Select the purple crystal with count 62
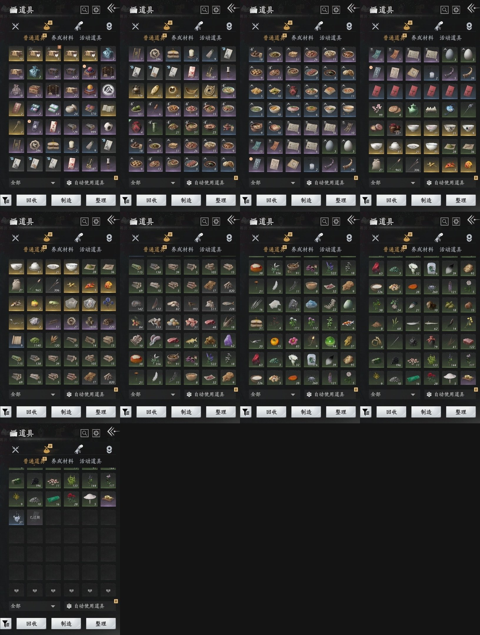 (228, 340)
